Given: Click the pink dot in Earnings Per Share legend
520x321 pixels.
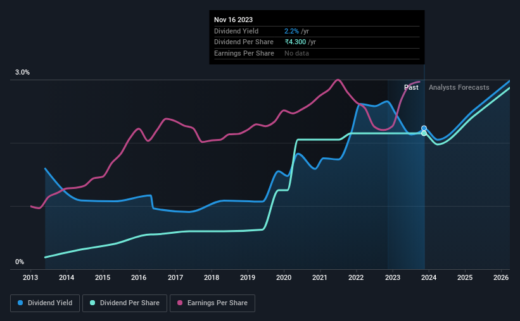Looking at the screenshot, I should pos(180,303).
